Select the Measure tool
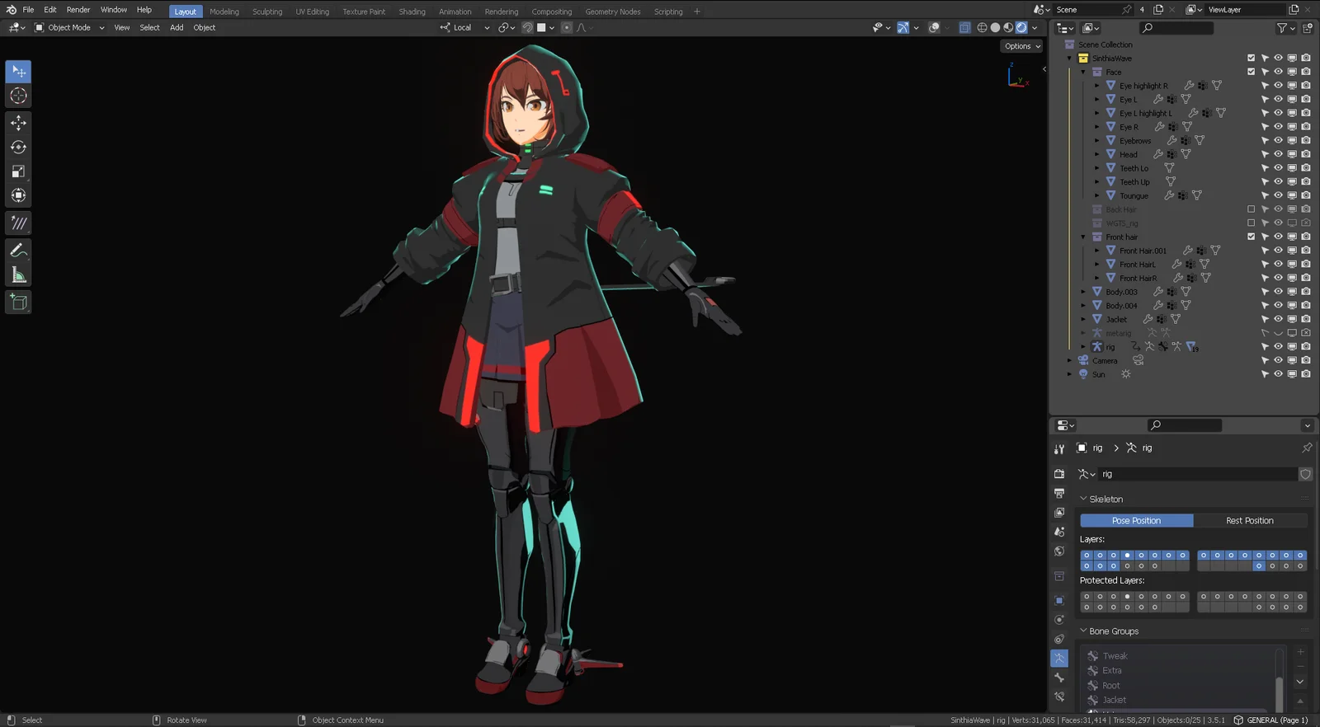Image resolution: width=1320 pixels, height=727 pixels. click(x=18, y=275)
